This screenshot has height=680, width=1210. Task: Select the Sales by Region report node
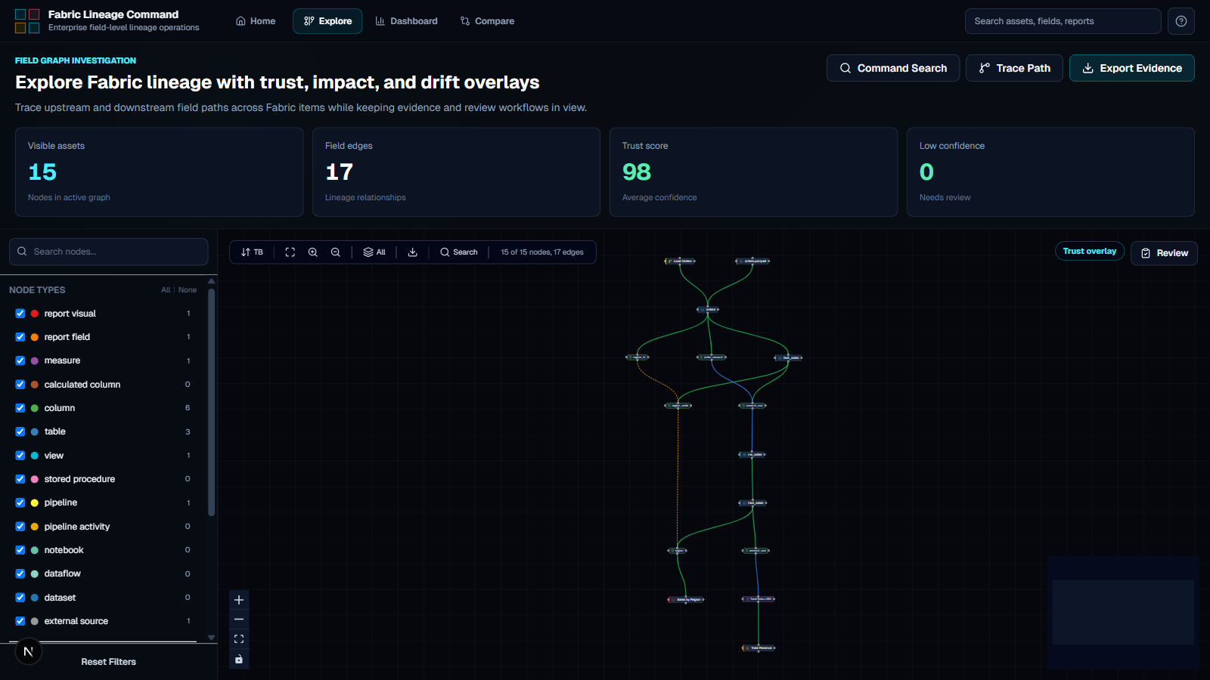pos(686,600)
